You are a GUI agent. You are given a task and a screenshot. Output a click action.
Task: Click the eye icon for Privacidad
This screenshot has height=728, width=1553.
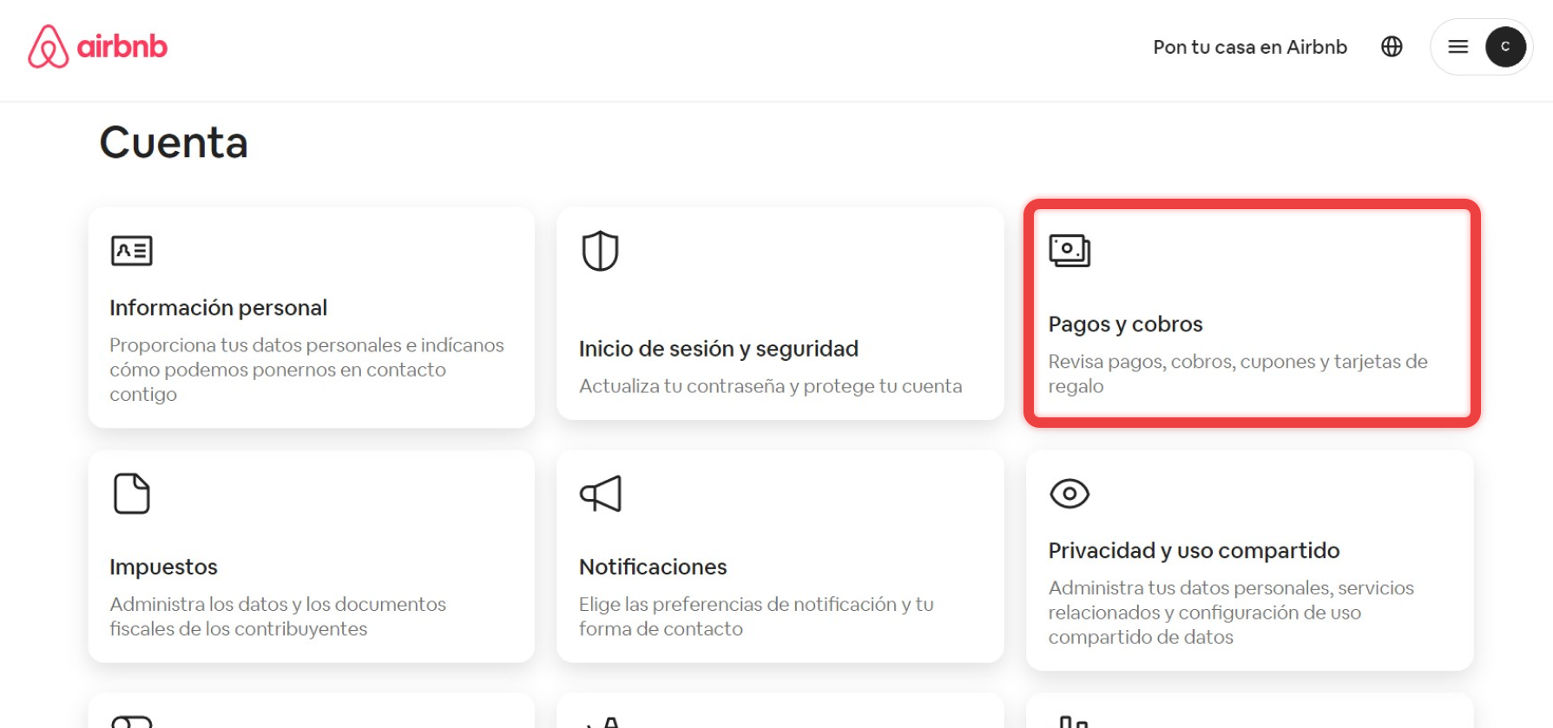pos(1069,494)
